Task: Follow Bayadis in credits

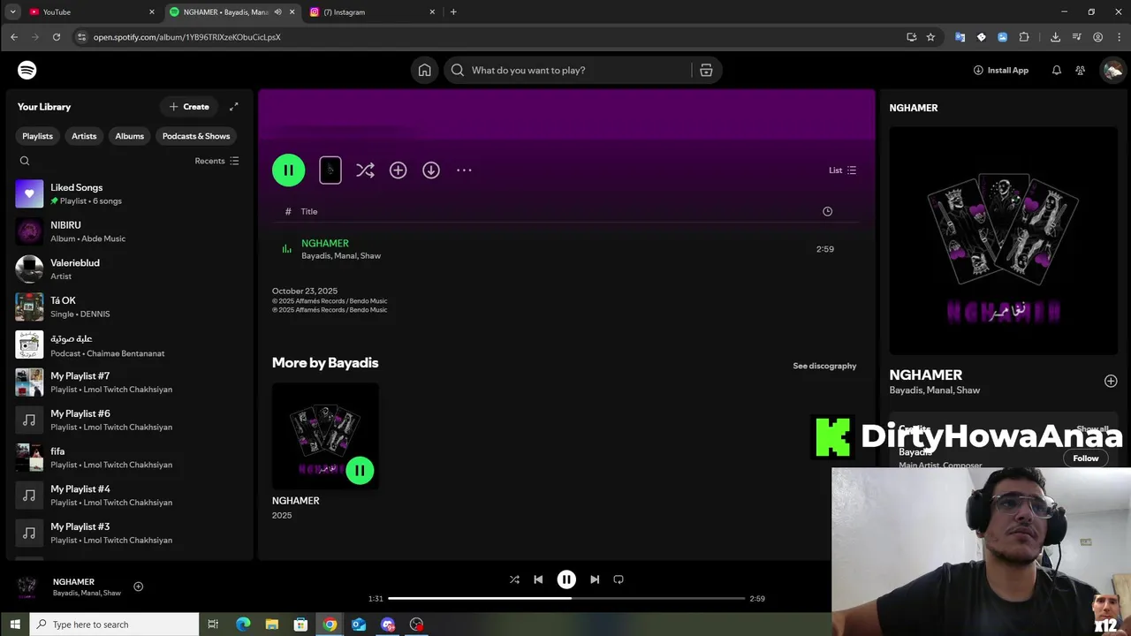Action: (1086, 458)
